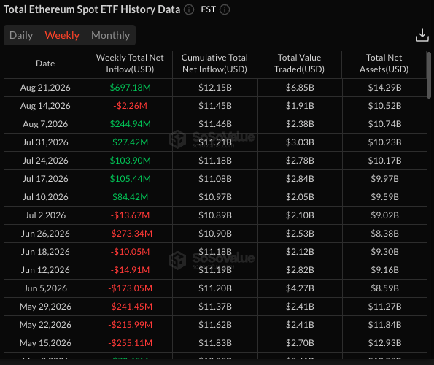Select the Jul 24,2026 date cell
Screen dimensions: 434x365
(45, 161)
